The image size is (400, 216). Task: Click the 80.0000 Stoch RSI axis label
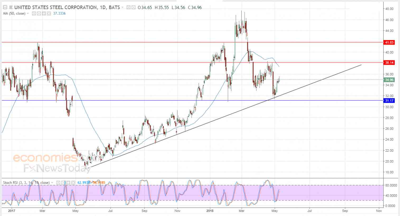pyautogui.click(x=391, y=185)
